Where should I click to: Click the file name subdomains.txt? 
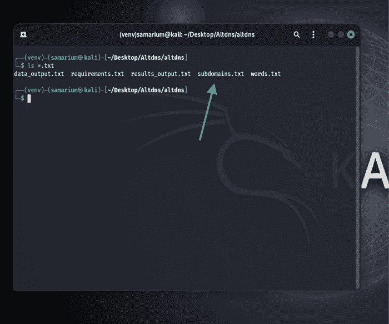click(x=221, y=74)
